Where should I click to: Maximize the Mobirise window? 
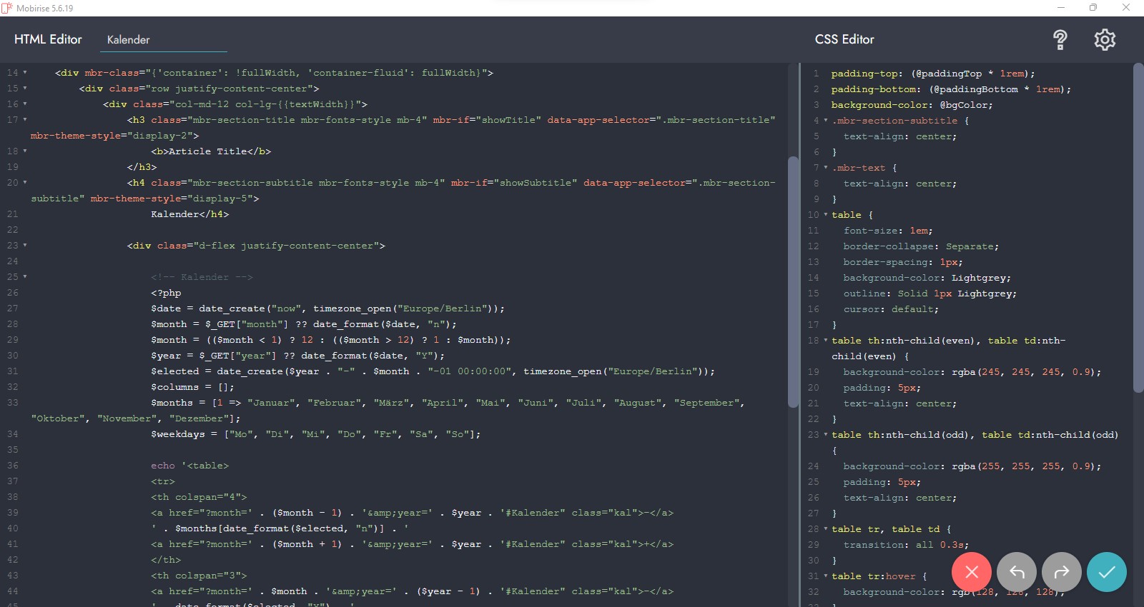point(1093,8)
